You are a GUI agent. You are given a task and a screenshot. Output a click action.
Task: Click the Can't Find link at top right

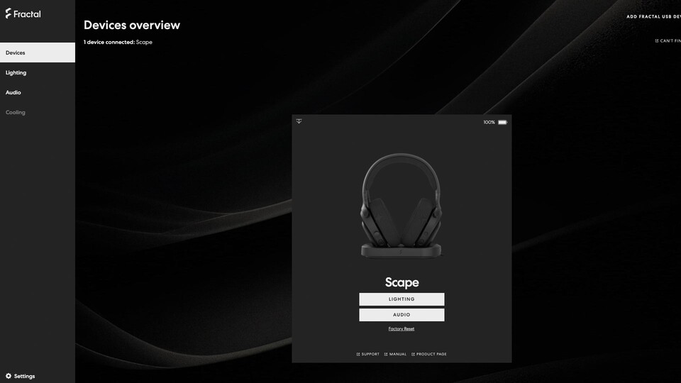668,41
